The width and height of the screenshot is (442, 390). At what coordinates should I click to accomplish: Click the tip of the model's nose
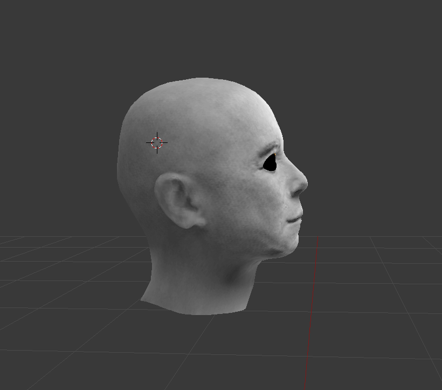click(x=305, y=183)
